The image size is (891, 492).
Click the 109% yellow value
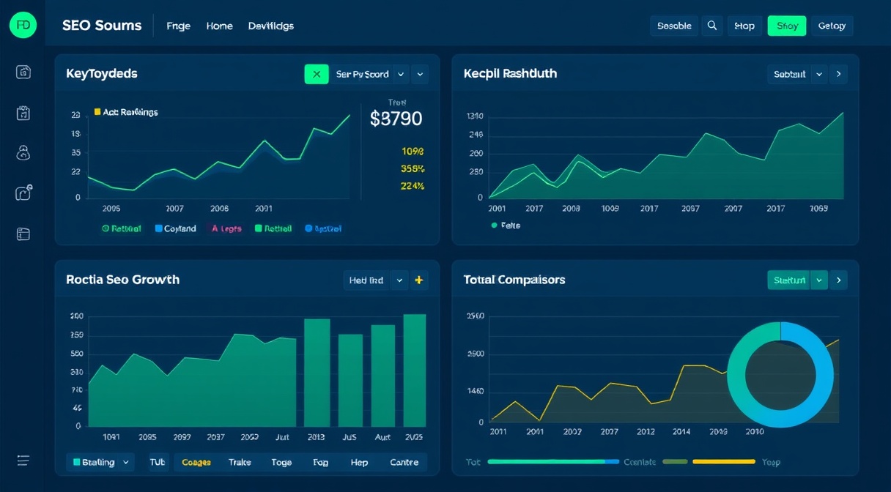413,152
